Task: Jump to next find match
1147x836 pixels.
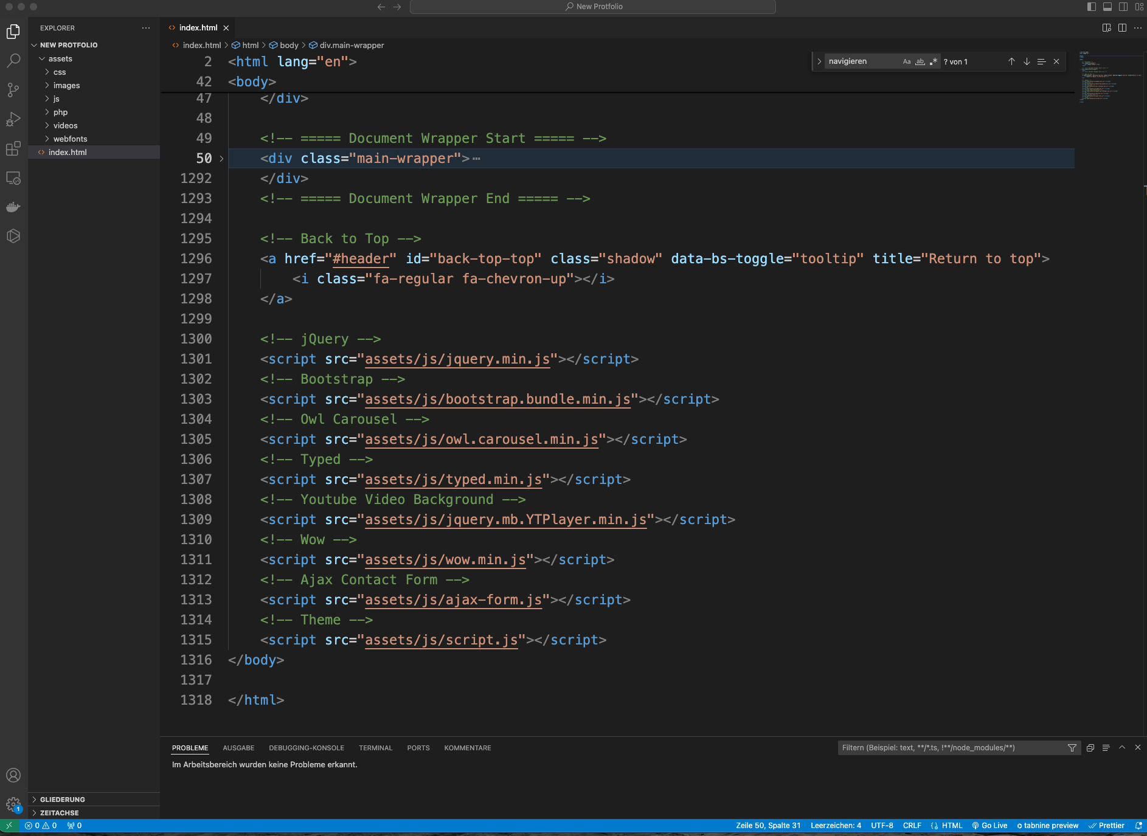Action: [1027, 61]
